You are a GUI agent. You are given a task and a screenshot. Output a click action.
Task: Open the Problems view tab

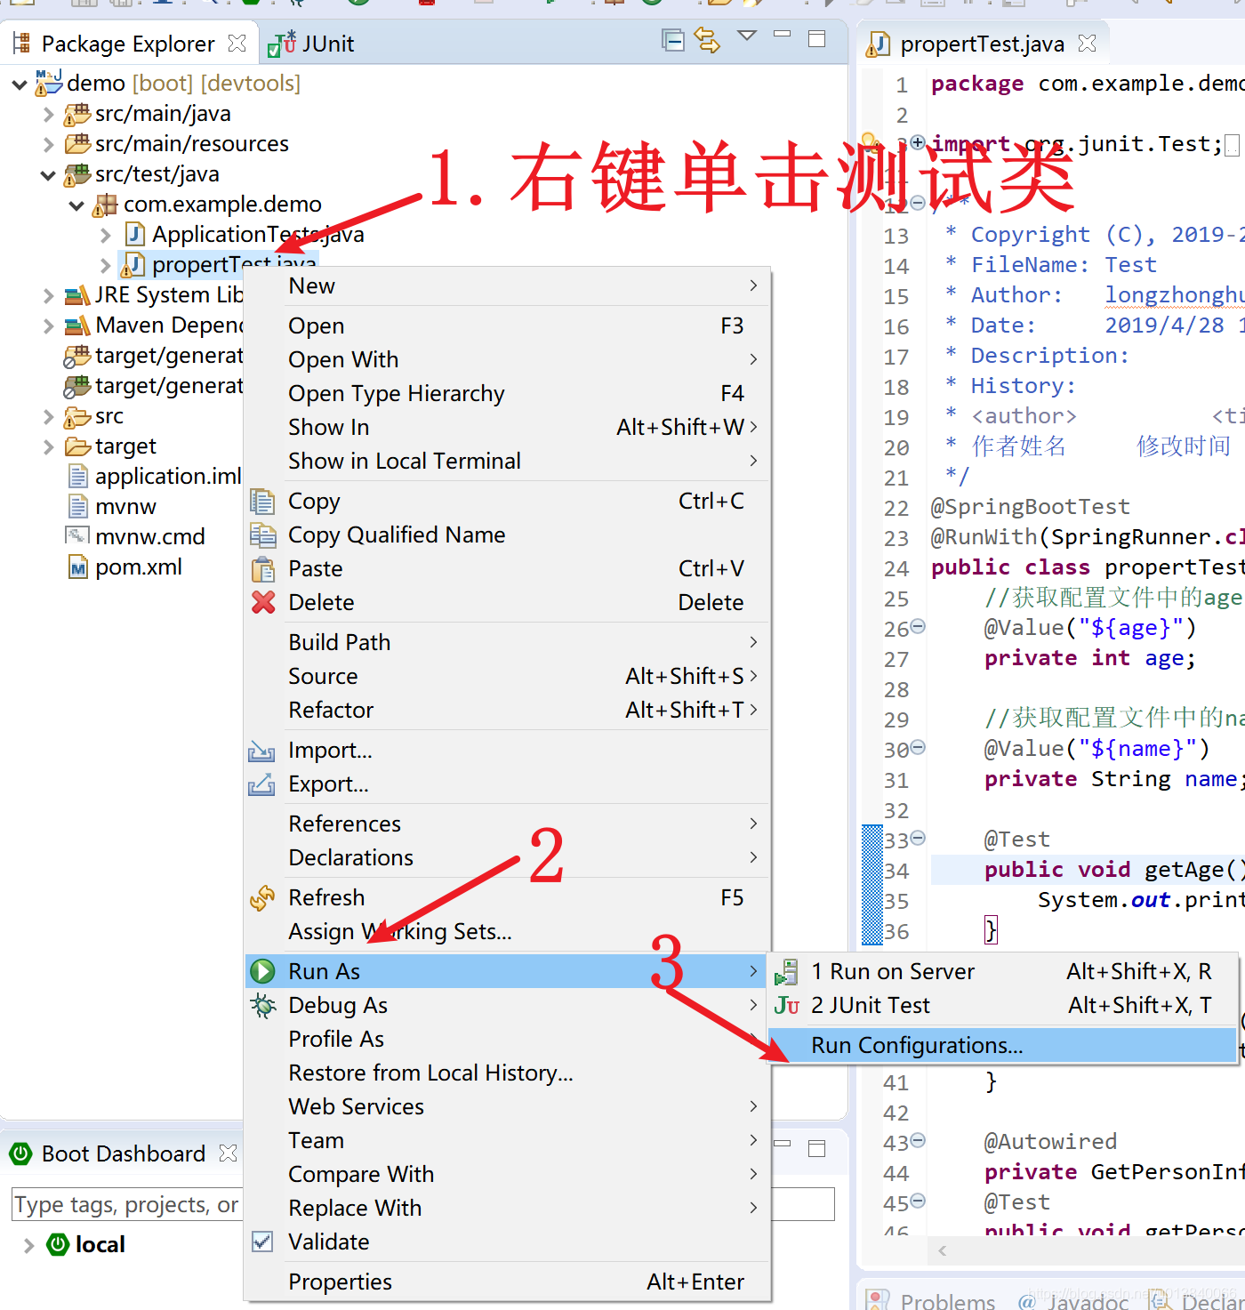pyautogui.click(x=930, y=1300)
